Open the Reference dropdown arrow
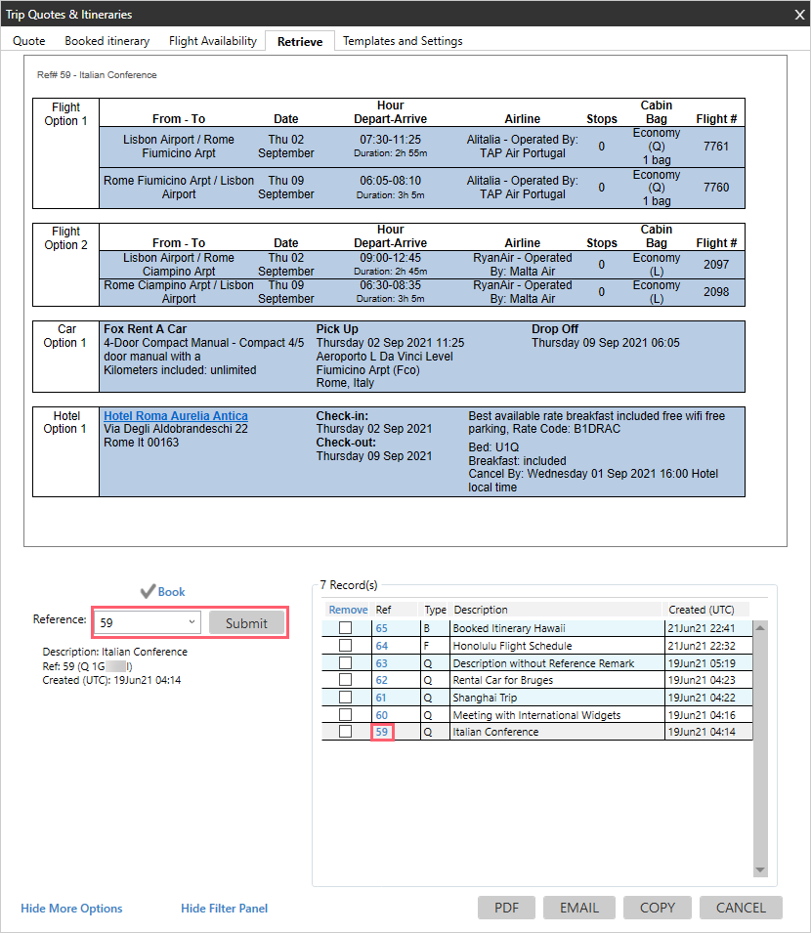Viewport: 811px width, 933px height. pyautogui.click(x=190, y=623)
